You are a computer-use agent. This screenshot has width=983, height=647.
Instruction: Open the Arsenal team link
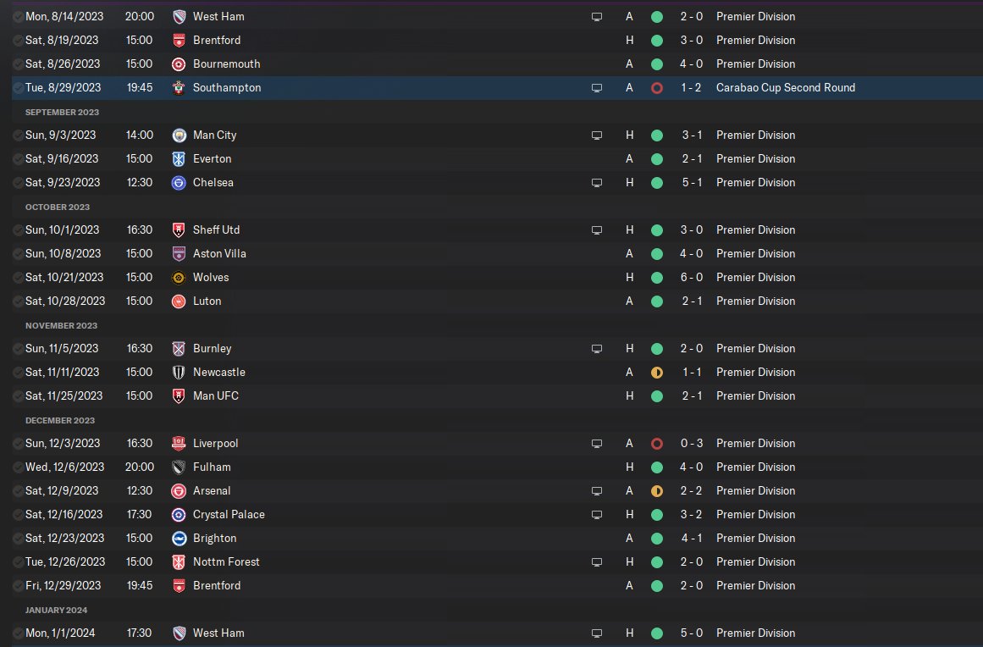point(212,490)
